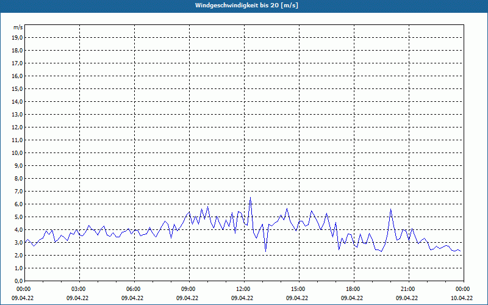Select the 6,0 y-axis label

click(x=18, y=204)
